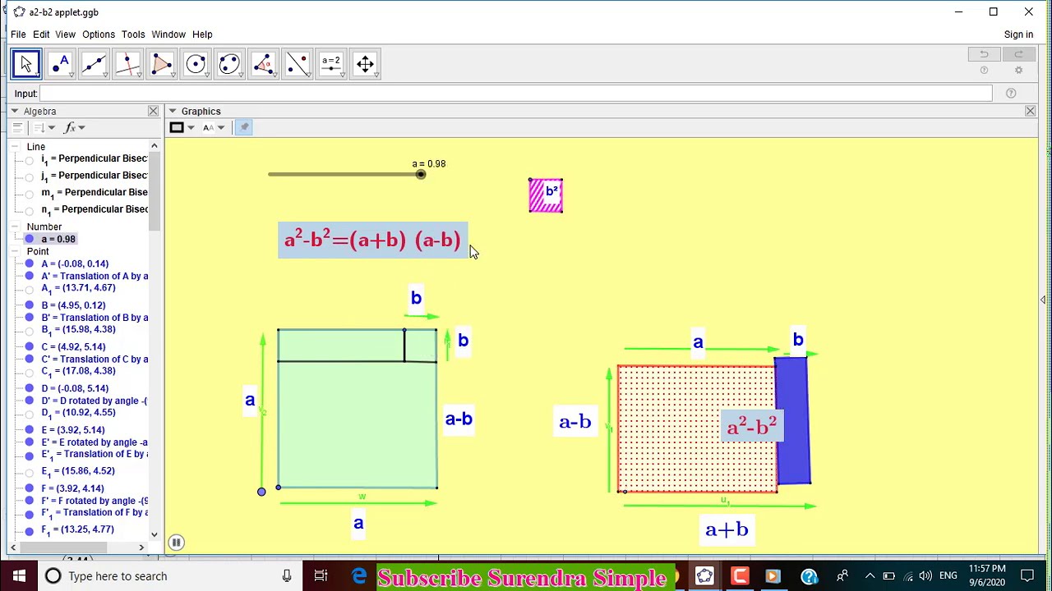The image size is (1052, 591).
Task: Choose the Line through two points tool
Action: [94, 64]
